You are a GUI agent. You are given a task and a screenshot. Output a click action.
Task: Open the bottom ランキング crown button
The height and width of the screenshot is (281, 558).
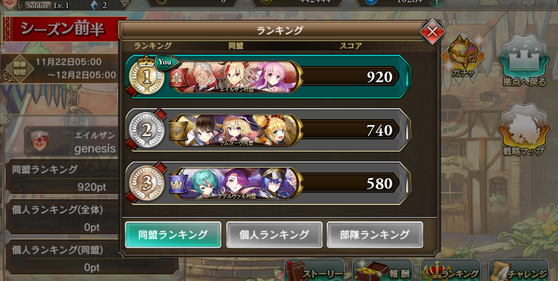click(x=450, y=271)
